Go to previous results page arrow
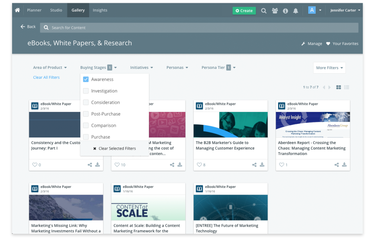The image size is (376, 242). pyautogui.click(x=324, y=87)
